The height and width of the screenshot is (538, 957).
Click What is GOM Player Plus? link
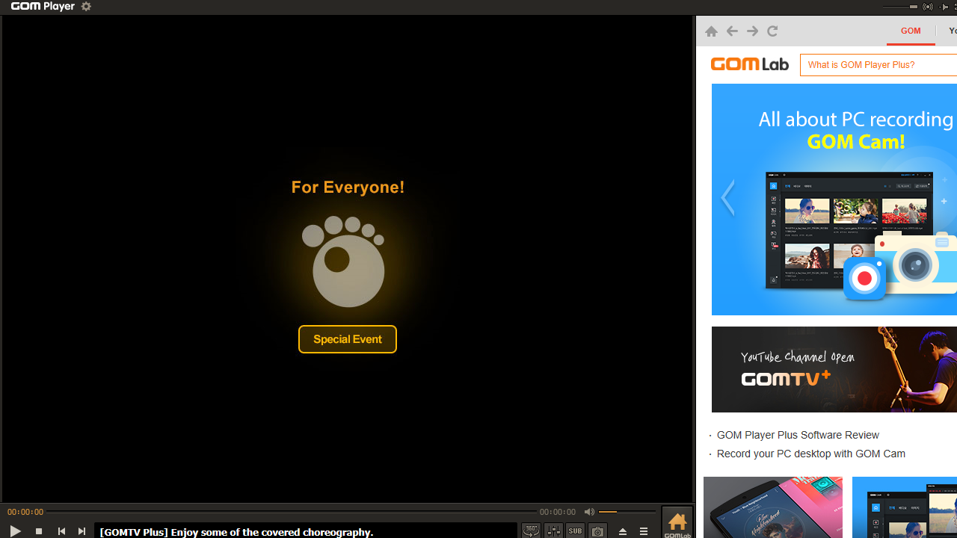tap(861, 65)
